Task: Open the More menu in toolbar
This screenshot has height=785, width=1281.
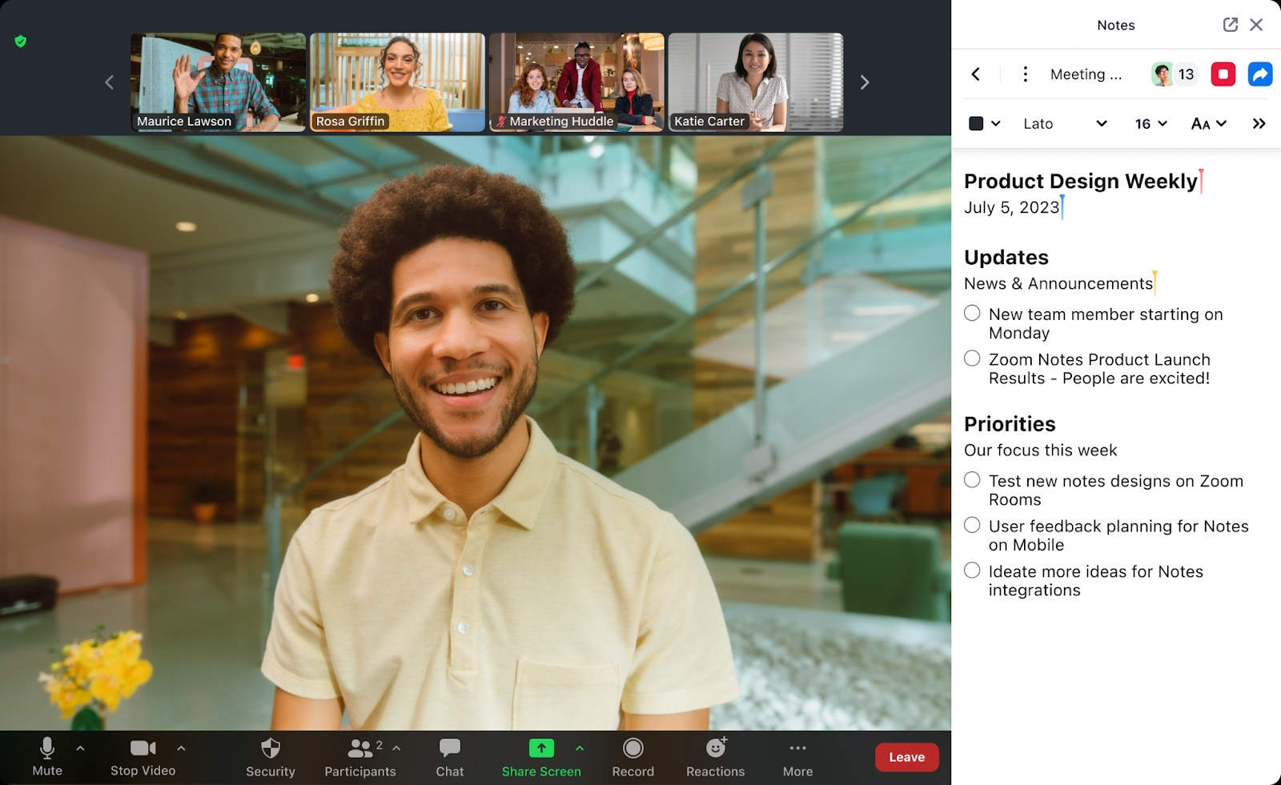Action: pos(797,757)
